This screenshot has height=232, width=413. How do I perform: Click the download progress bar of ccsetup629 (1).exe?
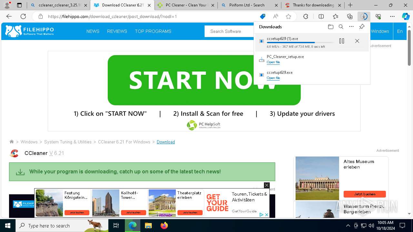click(300, 43)
